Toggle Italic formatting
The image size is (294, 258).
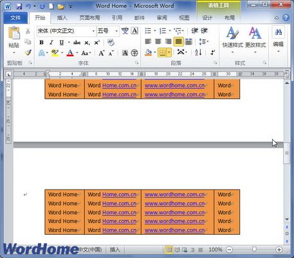click(x=51, y=43)
